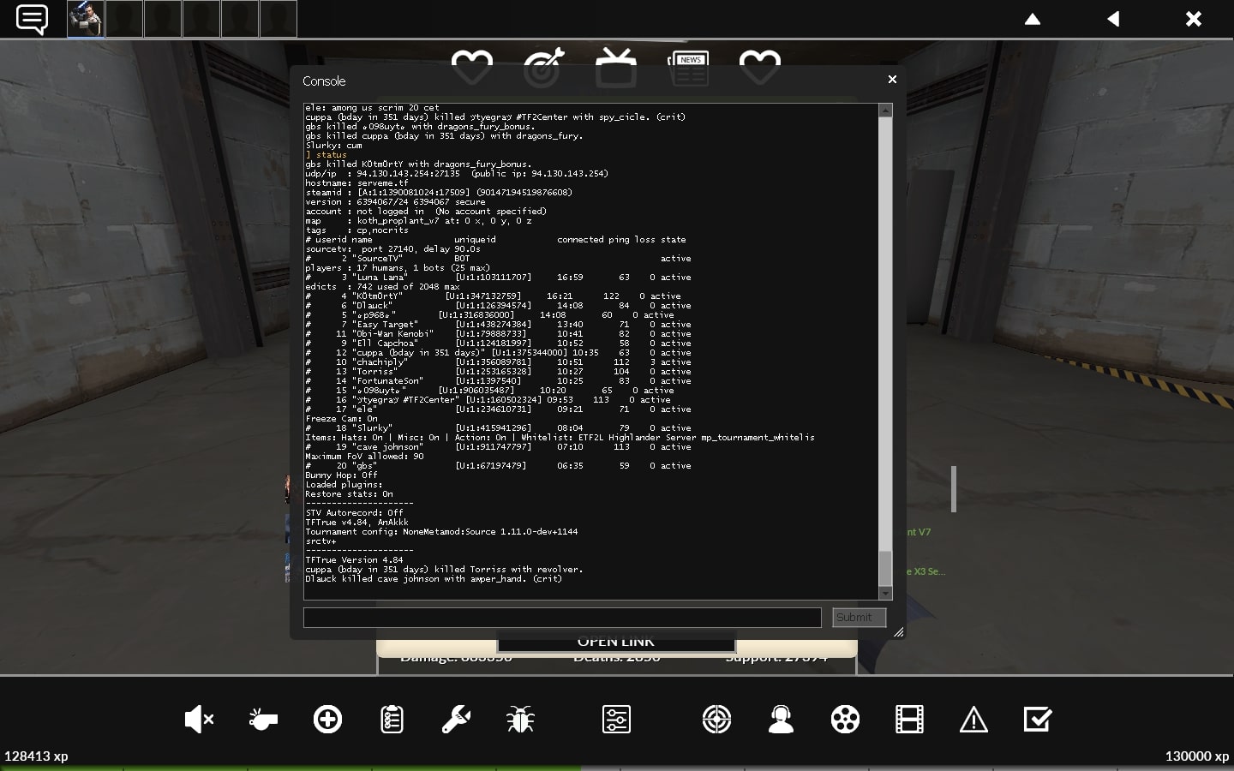The image size is (1234, 771).
Task: Open the film strip icon
Action: tap(909, 720)
